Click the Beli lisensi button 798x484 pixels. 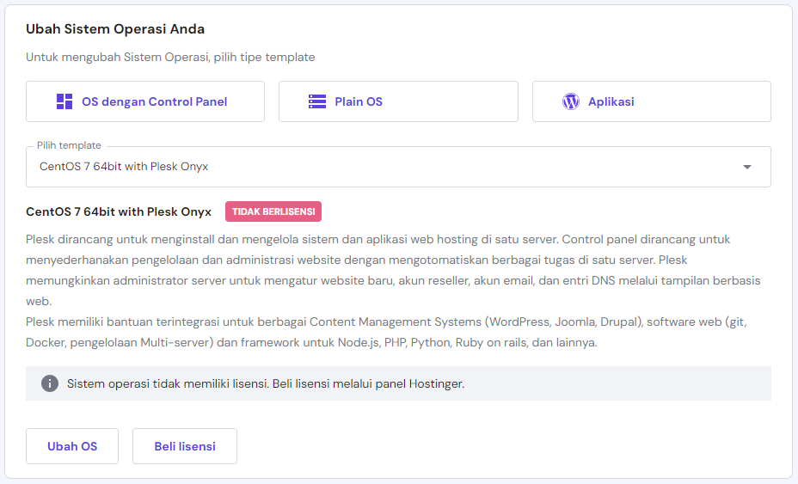click(x=185, y=446)
